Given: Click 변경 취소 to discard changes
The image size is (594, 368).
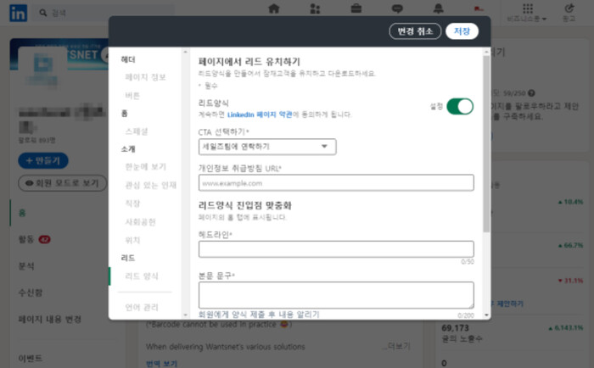Looking at the screenshot, I should coord(414,31).
